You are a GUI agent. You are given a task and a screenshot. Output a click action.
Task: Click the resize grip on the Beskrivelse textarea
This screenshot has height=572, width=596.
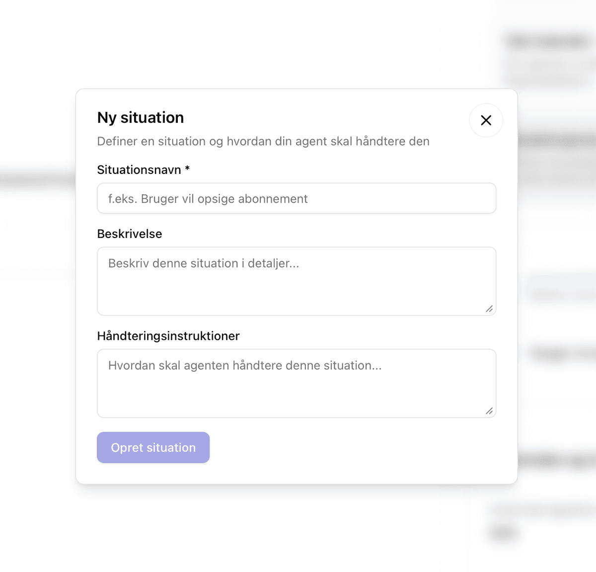489,309
